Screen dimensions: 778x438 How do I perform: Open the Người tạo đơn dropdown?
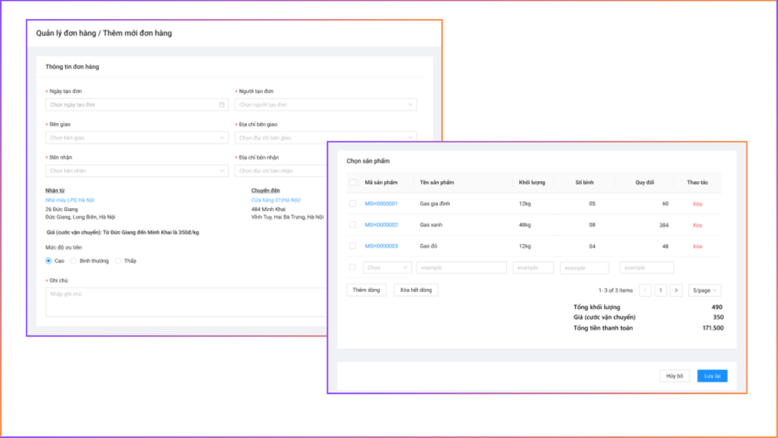326,104
